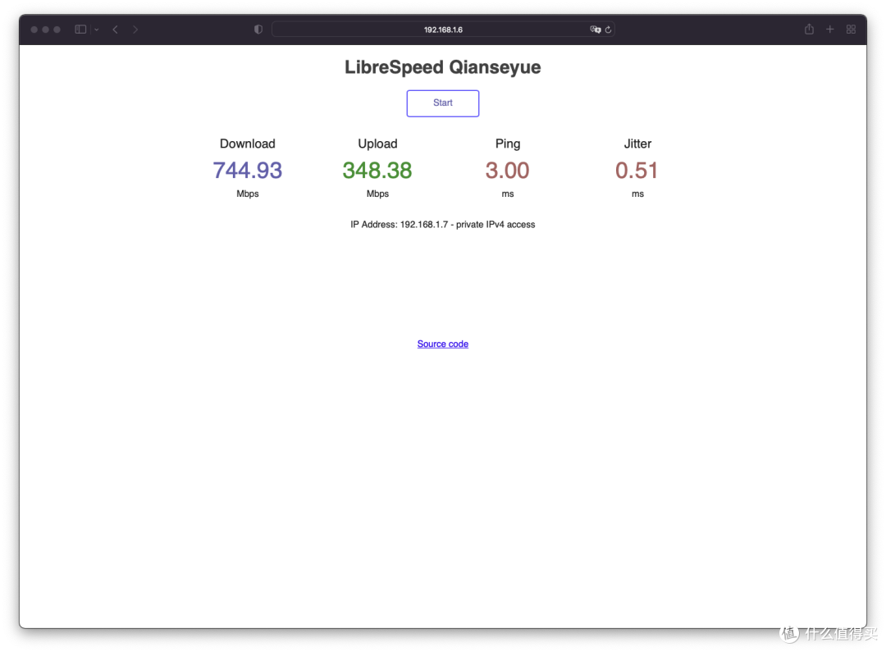Click the 348.38 upload speed value
Screen dimensions: 886x652
(x=377, y=171)
